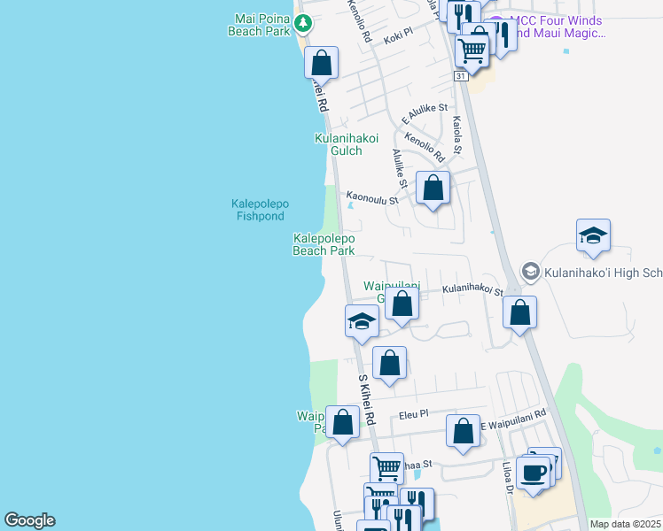Viewport: 663px width, 531px height.
Task: Select the Kulanihakoi St street label
Action: [472, 289]
